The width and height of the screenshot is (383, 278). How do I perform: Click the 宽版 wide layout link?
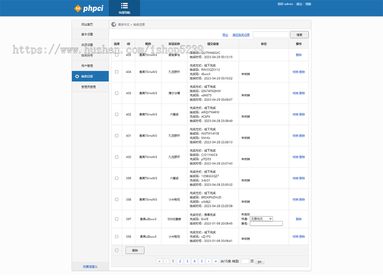click(x=308, y=4)
